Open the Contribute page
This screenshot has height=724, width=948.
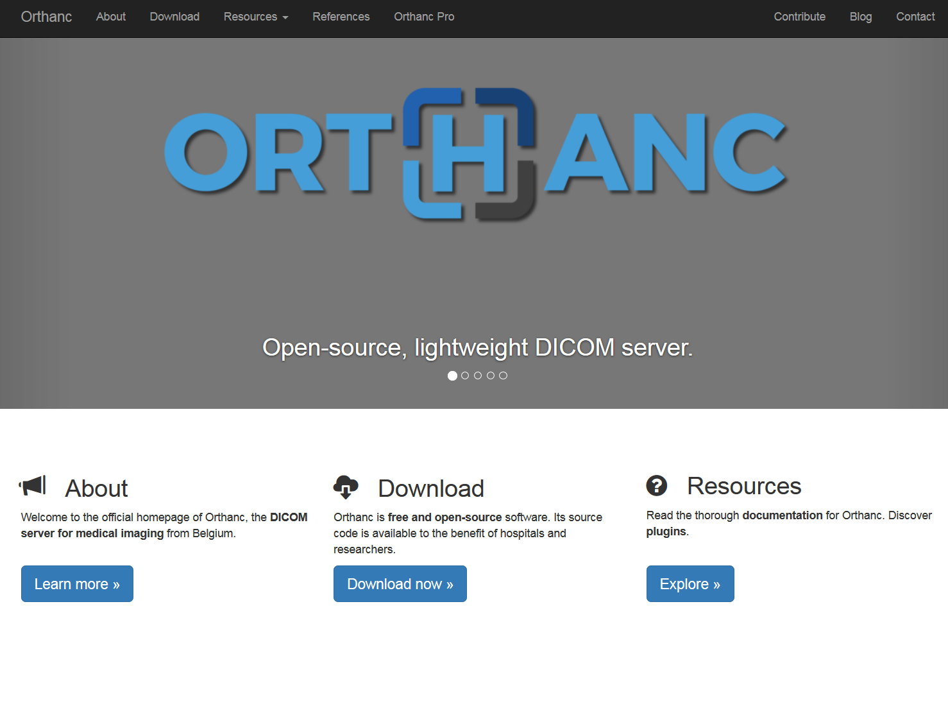point(799,17)
